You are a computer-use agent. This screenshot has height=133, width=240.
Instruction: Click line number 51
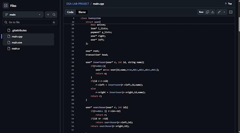coord(73,107)
